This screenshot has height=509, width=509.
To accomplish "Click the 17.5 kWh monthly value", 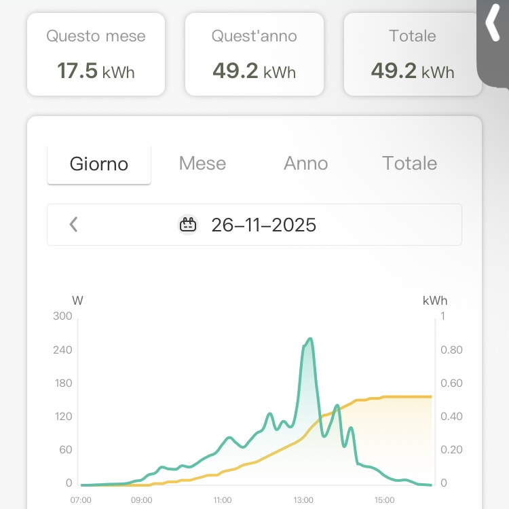I will [x=96, y=71].
